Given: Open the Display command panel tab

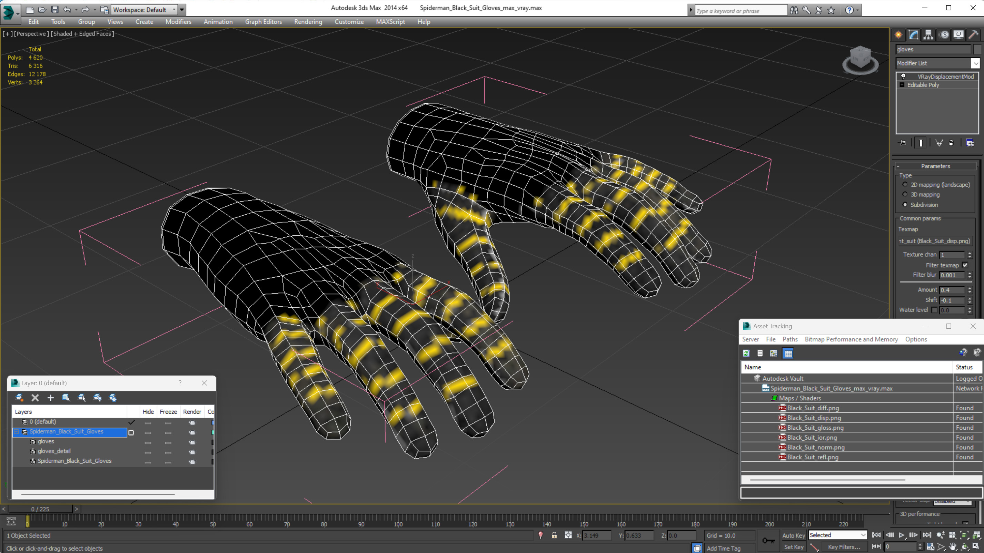Looking at the screenshot, I should click(958, 35).
